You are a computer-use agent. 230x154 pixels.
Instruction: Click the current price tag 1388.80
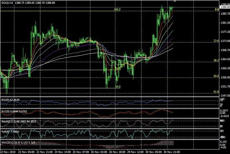tap(225, 7)
